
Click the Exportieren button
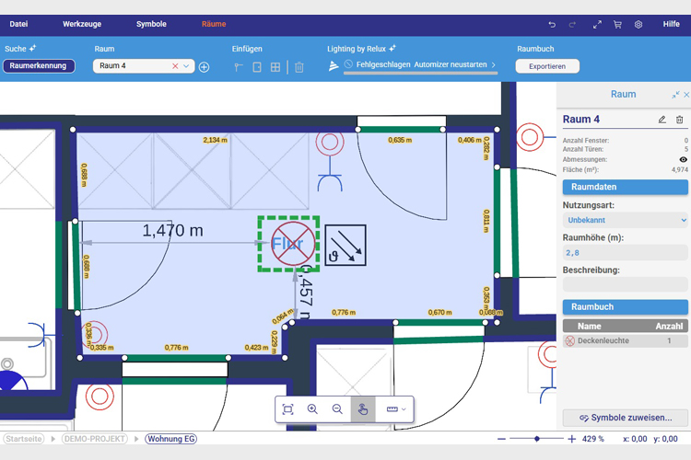click(x=547, y=66)
